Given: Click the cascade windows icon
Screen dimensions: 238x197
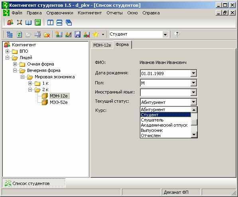Looking at the screenshot, I should [69, 22].
